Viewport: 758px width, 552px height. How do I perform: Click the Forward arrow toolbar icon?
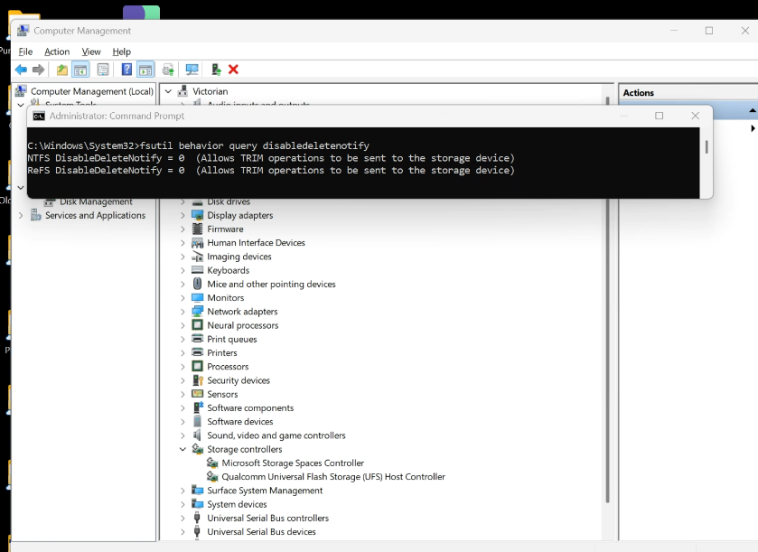tap(38, 70)
